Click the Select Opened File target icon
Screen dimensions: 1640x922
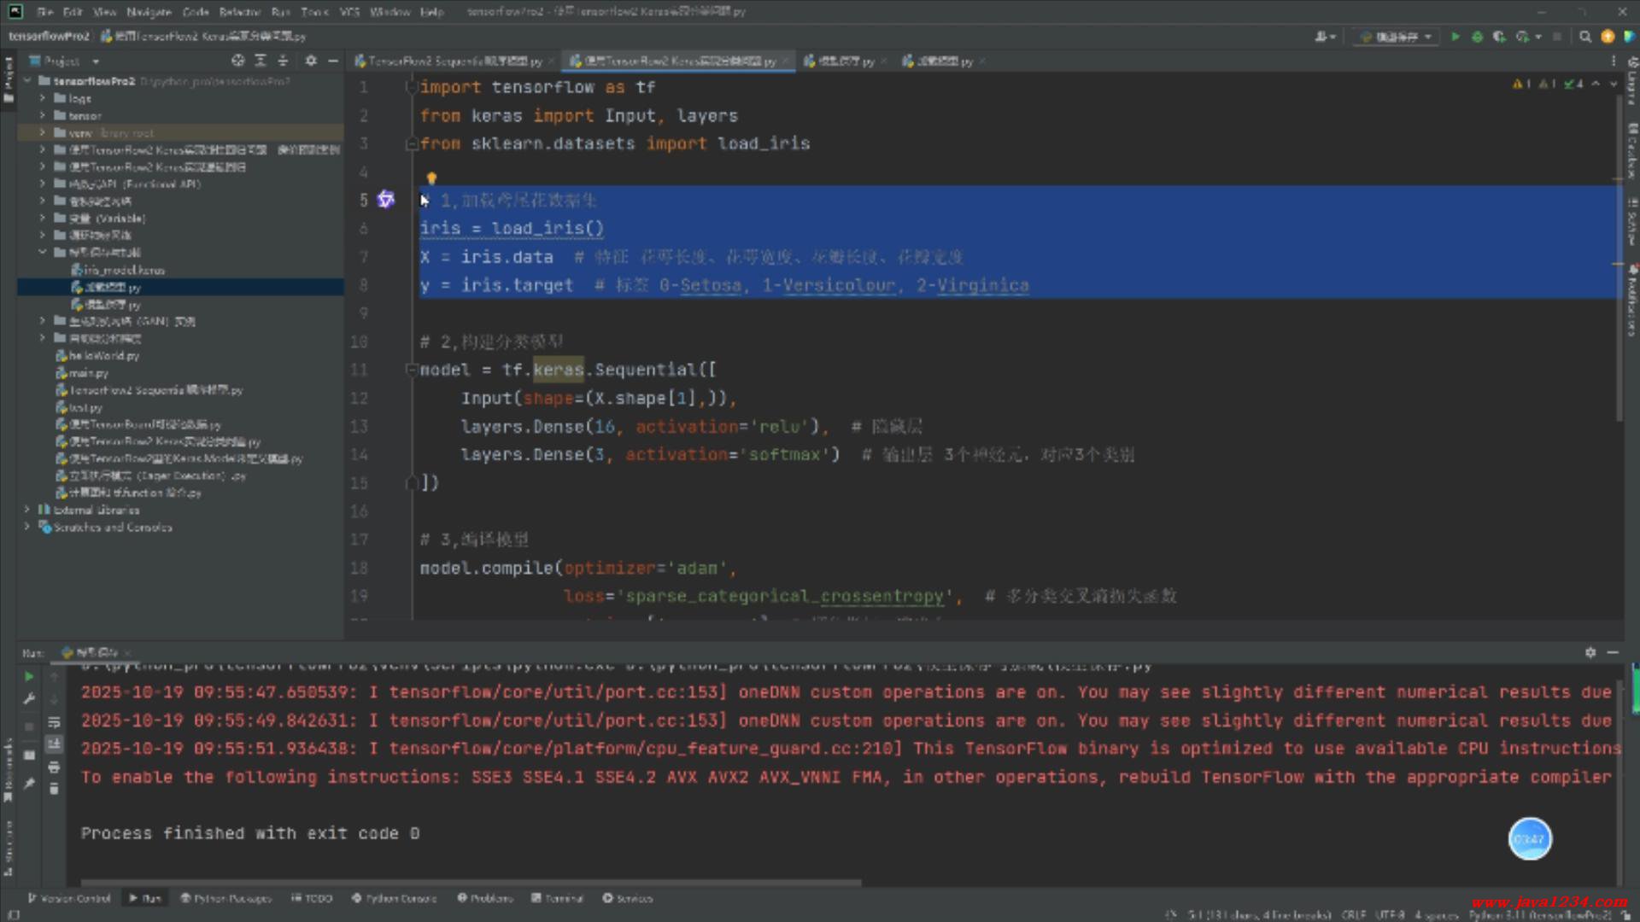click(x=237, y=61)
